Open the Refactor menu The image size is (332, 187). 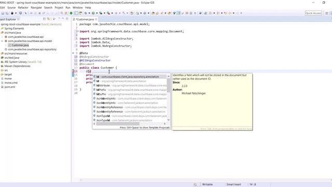[23, 8]
